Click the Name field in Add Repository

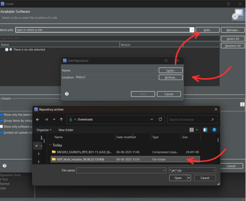click(x=116, y=71)
